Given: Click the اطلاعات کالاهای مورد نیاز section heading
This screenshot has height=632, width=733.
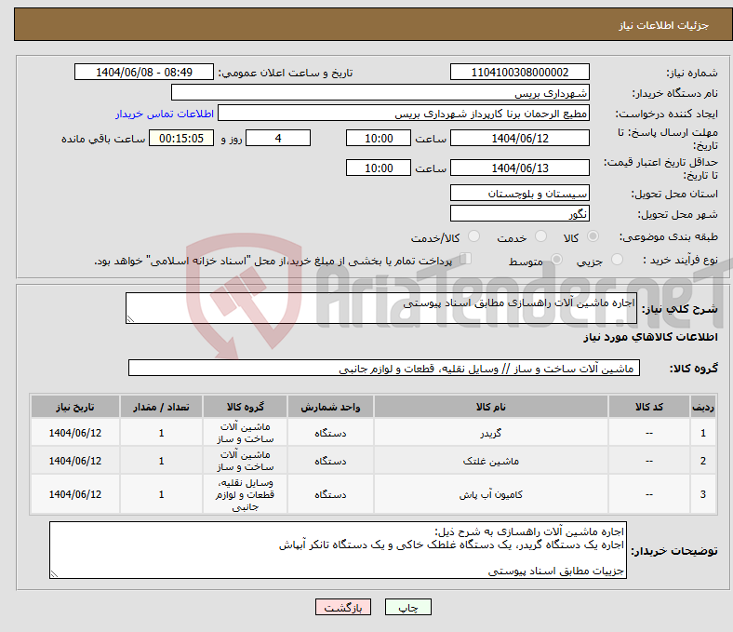Looking at the screenshot, I should [650, 337].
